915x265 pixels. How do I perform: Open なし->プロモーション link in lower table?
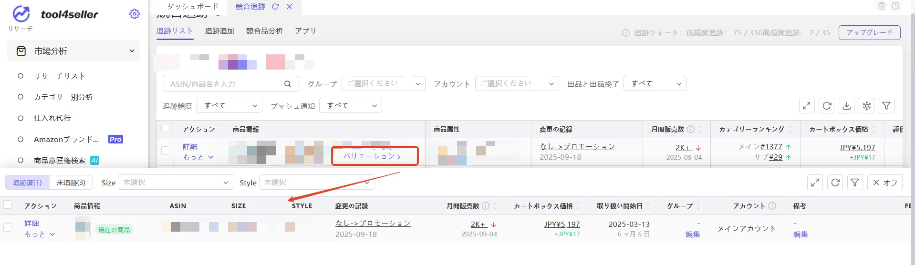click(373, 223)
